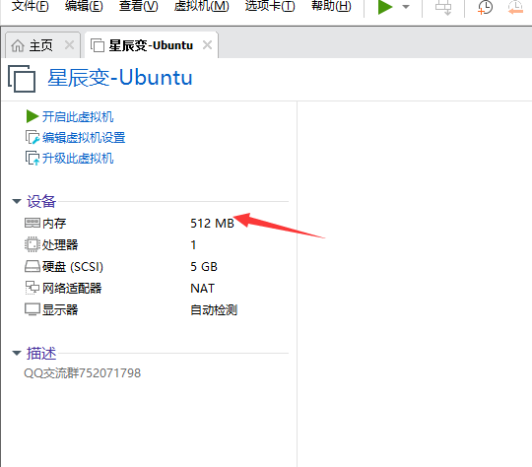
Task: Click 编辑虚拟机设置 link
Action: [x=84, y=138]
